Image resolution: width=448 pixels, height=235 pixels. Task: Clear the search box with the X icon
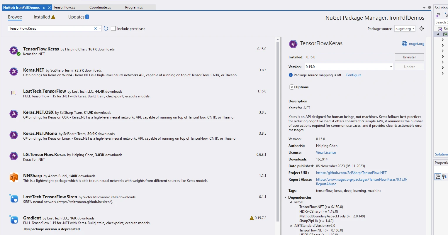[95, 28]
